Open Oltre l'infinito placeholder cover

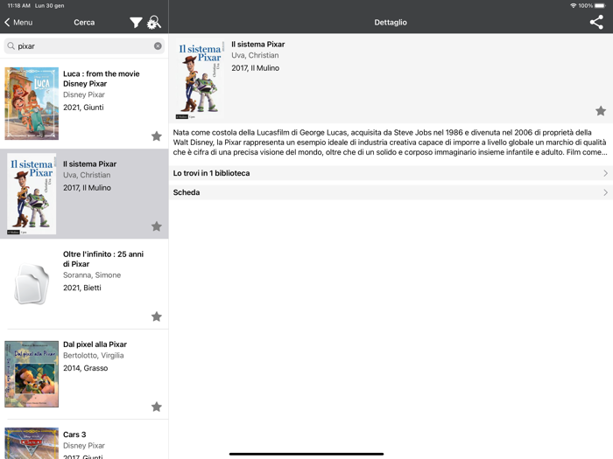(32, 284)
